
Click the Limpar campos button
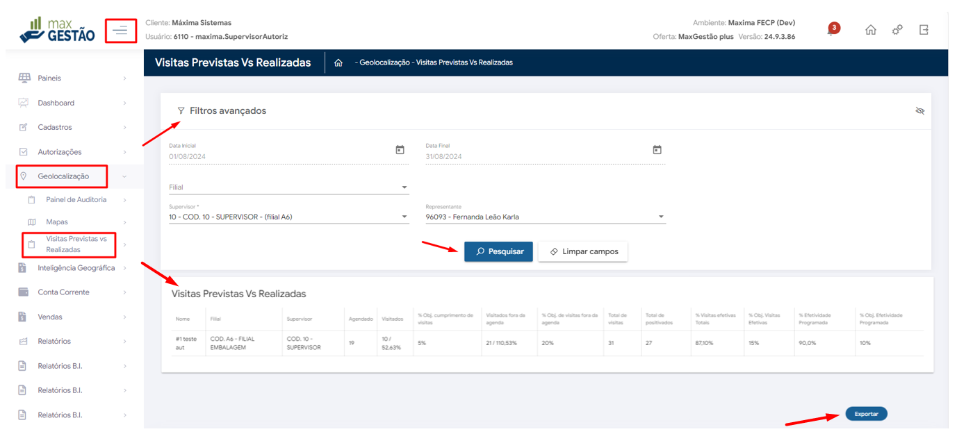point(582,251)
